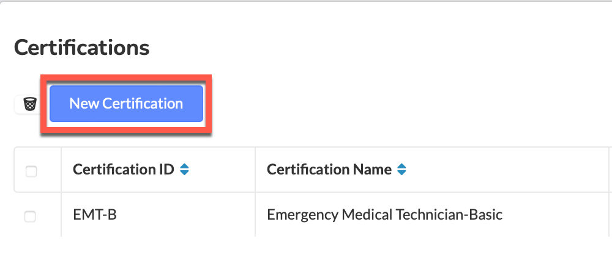The image size is (612, 255).
Task: Click the up arrow beside Certification ID
Action: pos(184,167)
